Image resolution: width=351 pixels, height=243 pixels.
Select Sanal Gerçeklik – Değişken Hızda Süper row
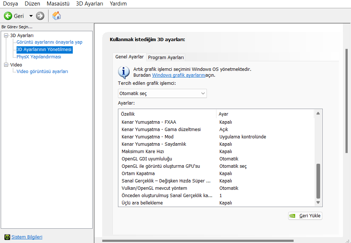pyautogui.click(x=216, y=181)
